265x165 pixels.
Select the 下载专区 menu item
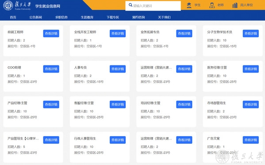tap(113, 17)
